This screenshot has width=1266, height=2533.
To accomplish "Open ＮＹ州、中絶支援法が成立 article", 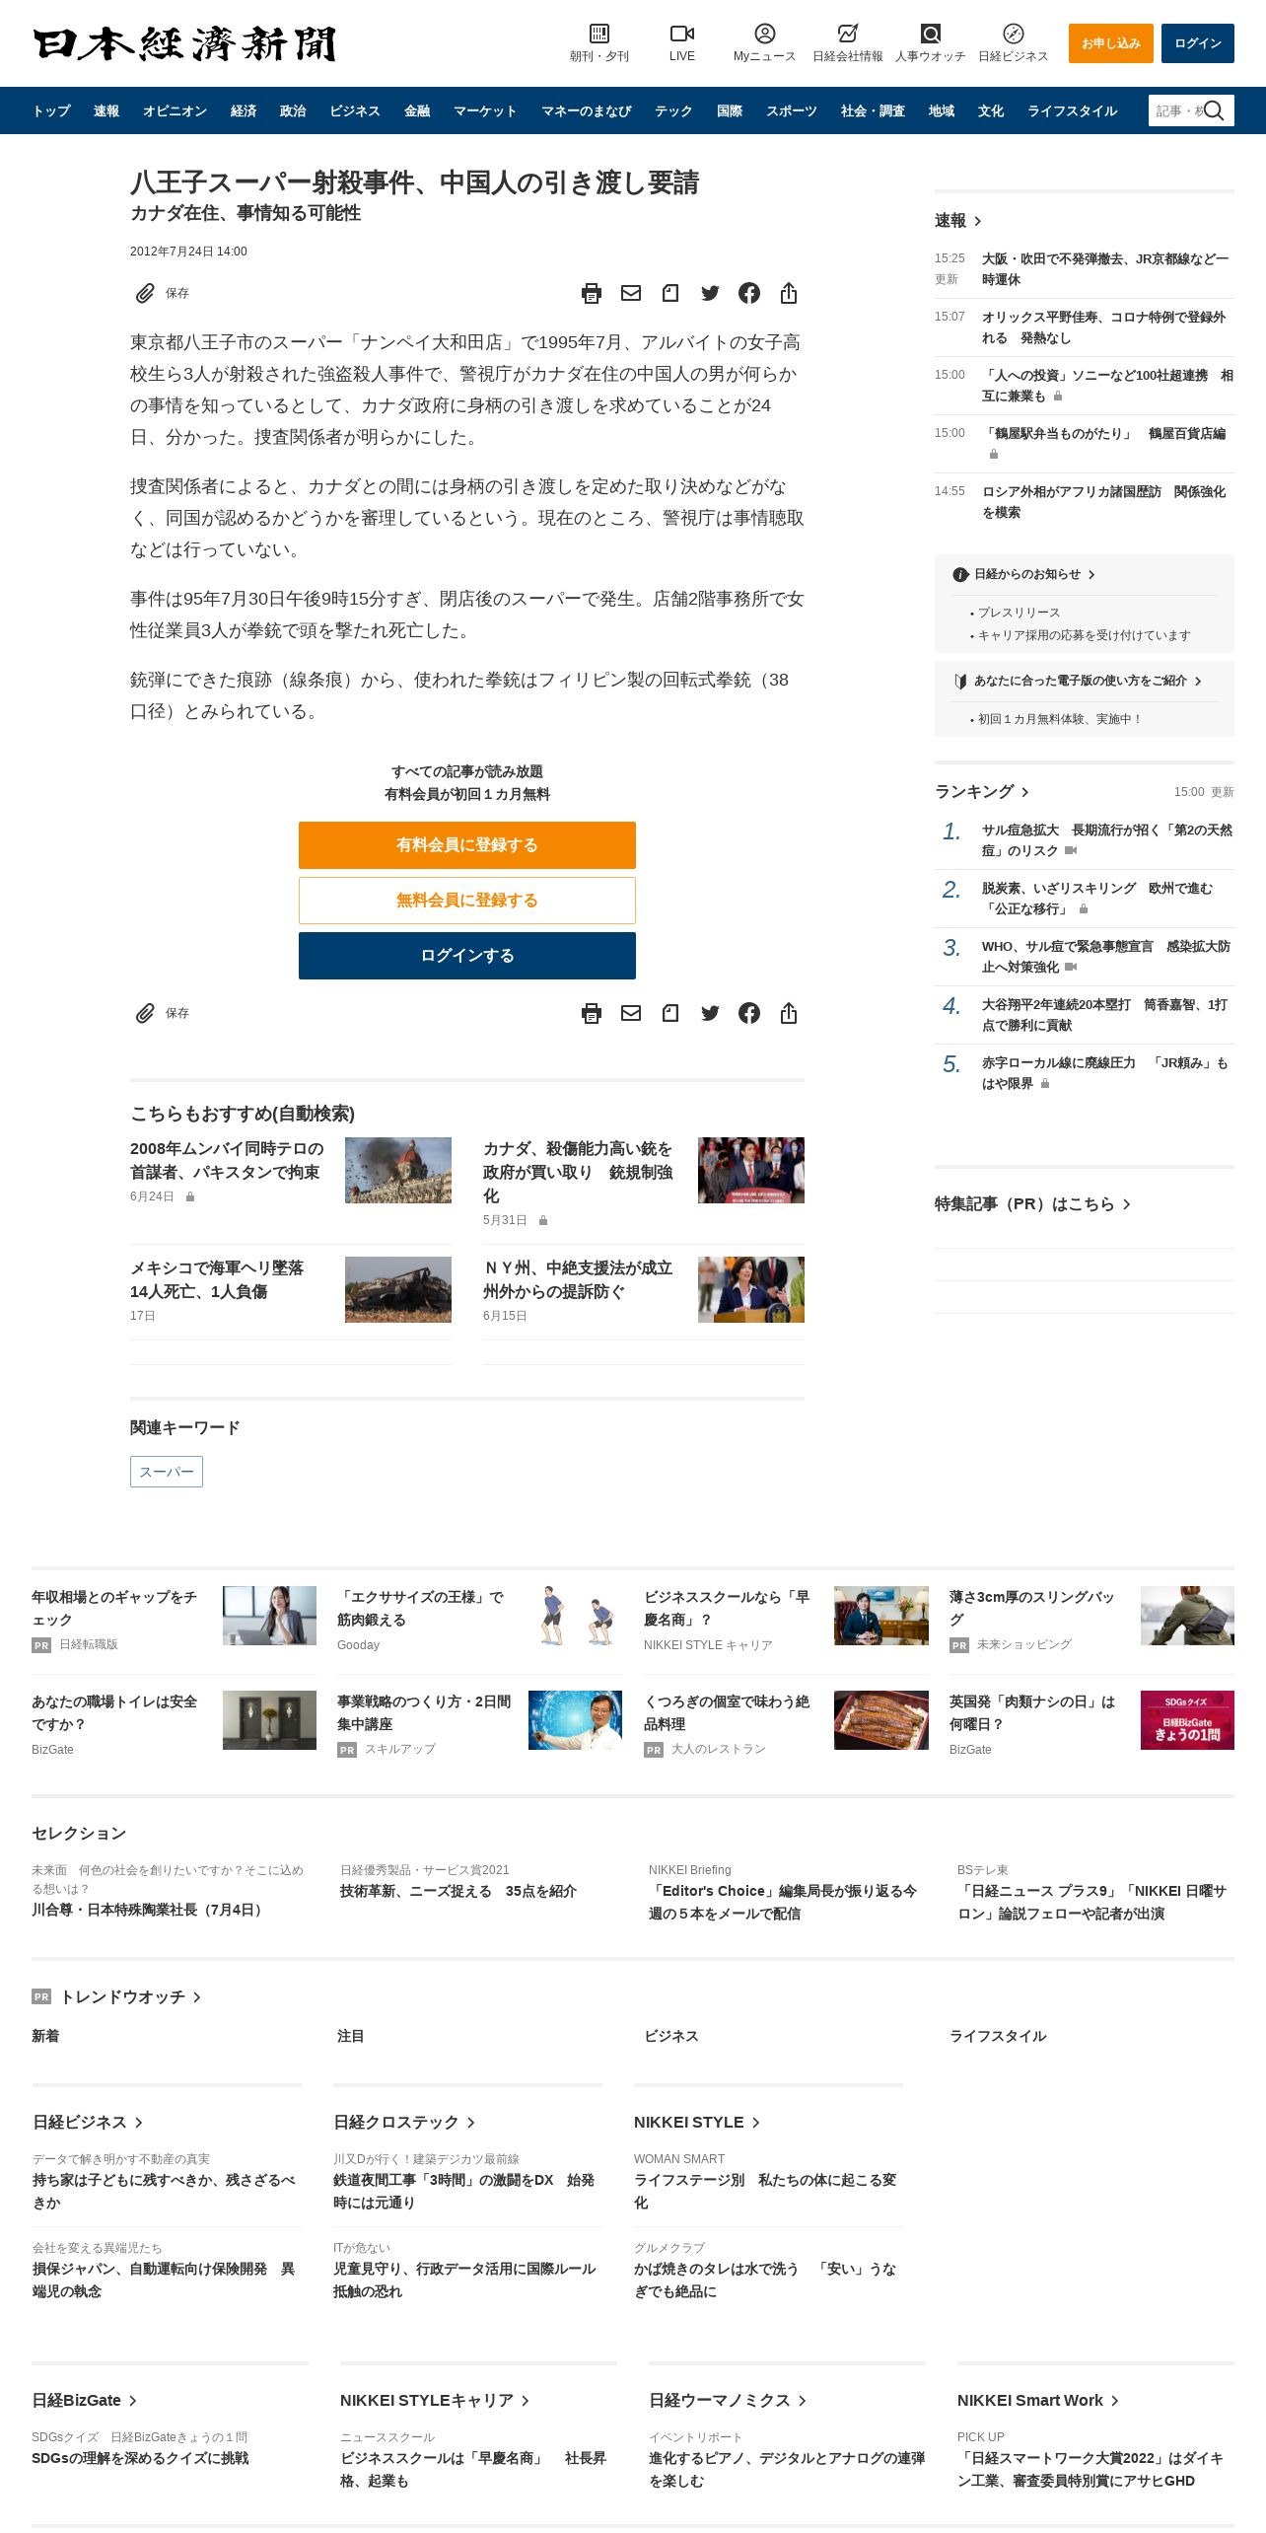I will [x=578, y=1279].
